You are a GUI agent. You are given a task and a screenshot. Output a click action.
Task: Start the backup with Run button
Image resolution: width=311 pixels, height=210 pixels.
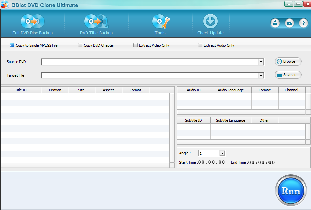[x=291, y=191]
